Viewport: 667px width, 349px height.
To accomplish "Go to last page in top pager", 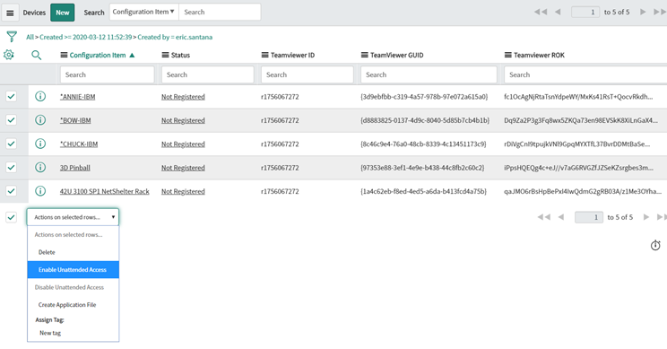I will click(x=660, y=12).
